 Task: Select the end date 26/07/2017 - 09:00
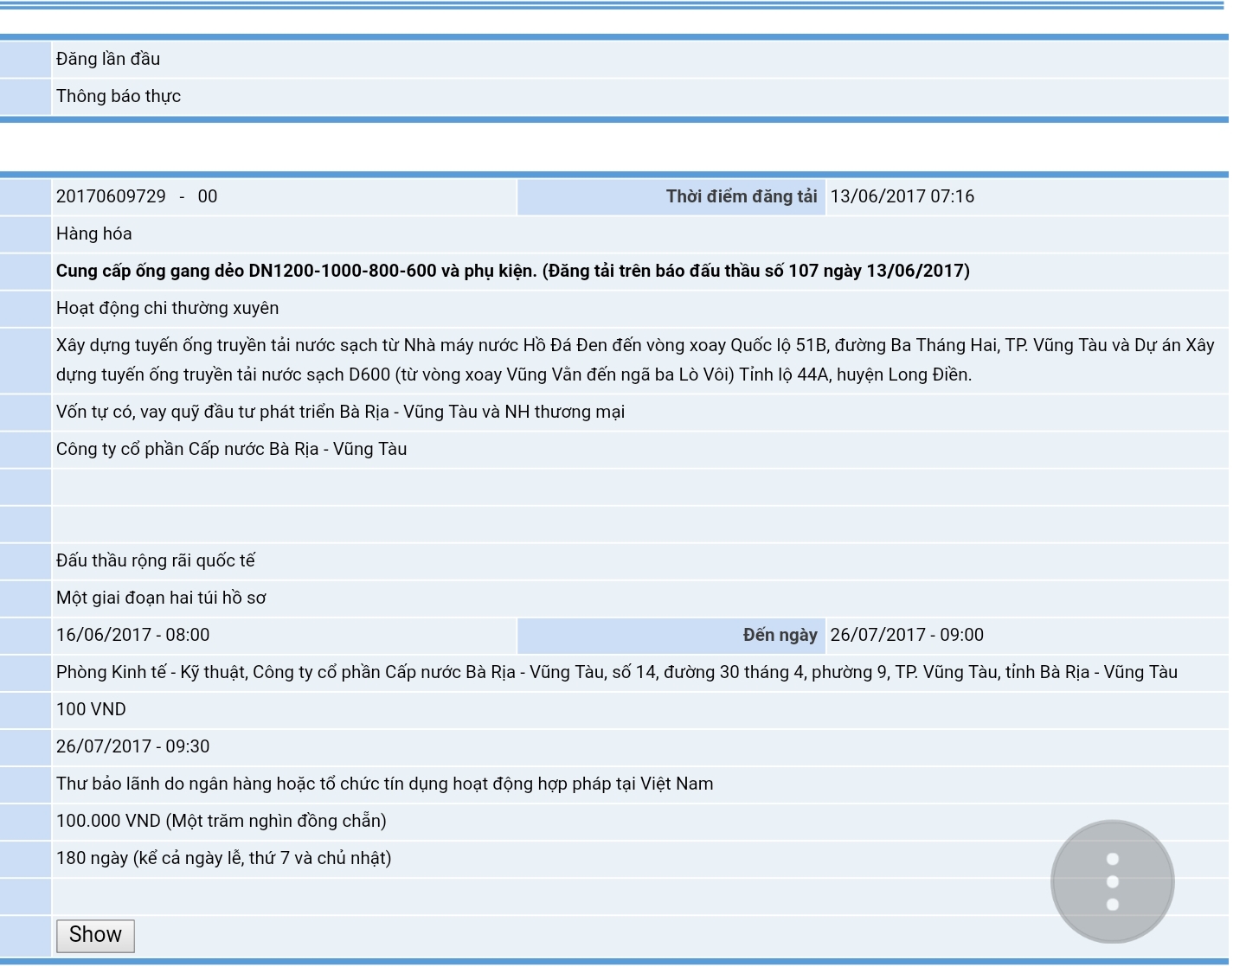point(907,635)
